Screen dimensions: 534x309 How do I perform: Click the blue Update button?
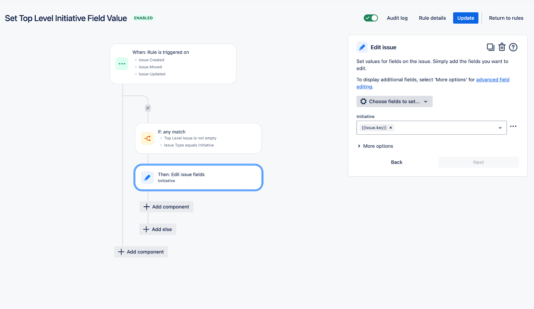tap(465, 18)
